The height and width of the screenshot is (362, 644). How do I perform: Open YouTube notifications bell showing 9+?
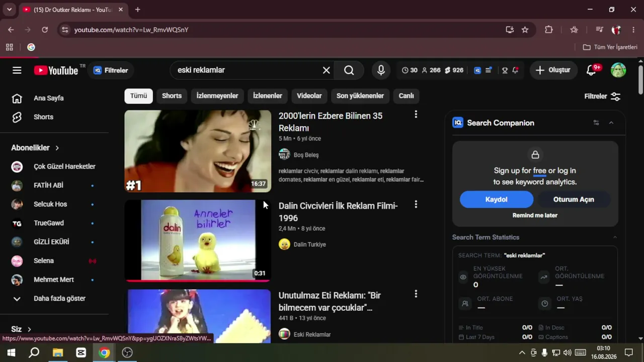pyautogui.click(x=592, y=70)
